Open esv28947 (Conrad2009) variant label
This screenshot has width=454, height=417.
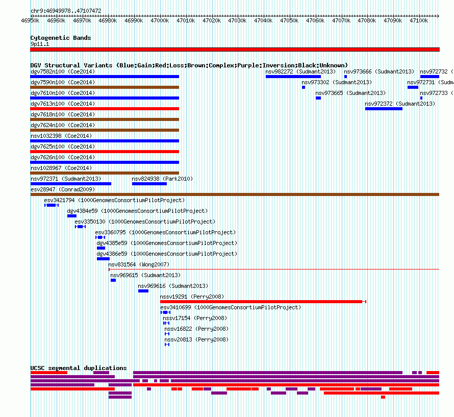[x=63, y=189]
